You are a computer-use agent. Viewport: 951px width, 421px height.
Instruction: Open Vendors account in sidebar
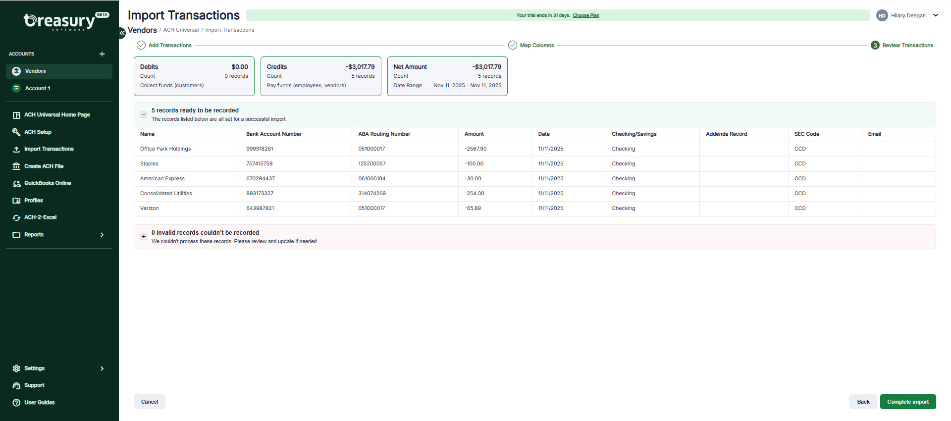coord(59,71)
